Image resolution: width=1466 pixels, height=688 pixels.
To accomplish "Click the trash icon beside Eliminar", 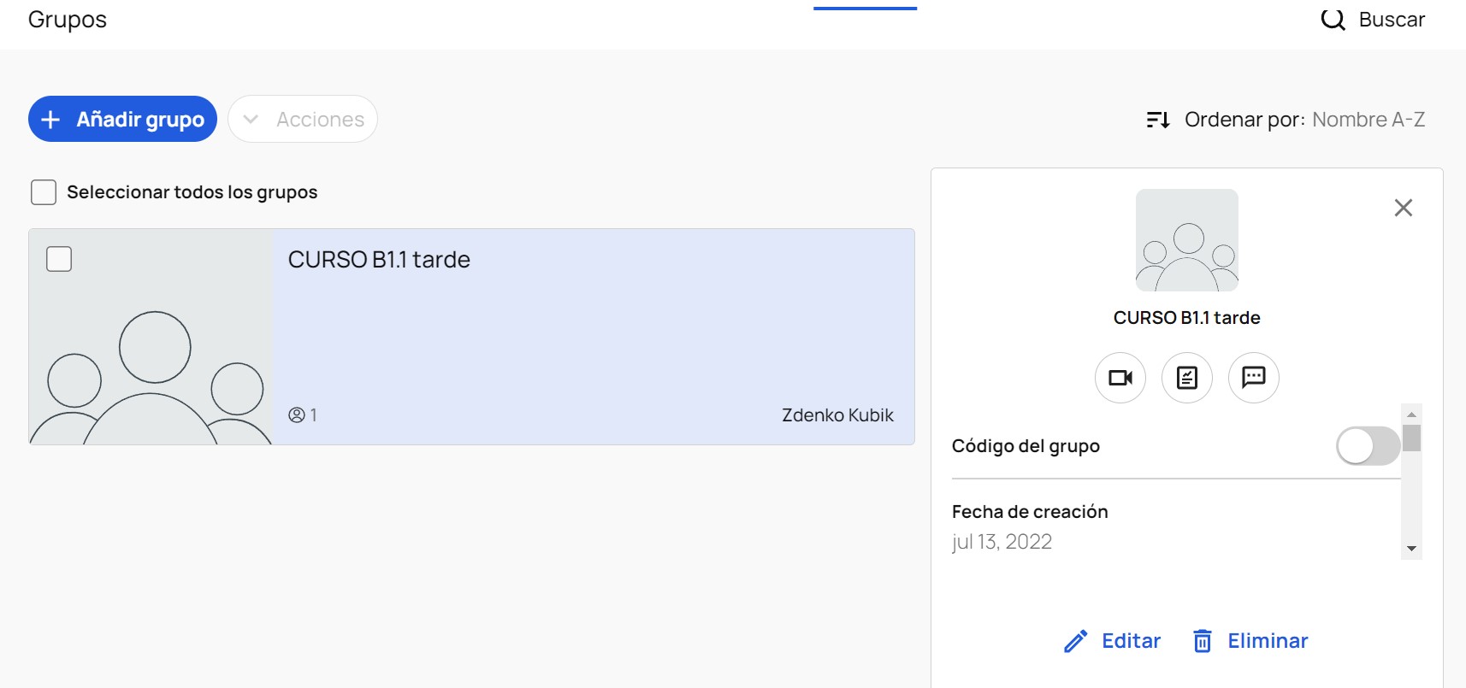I will pos(1203,641).
